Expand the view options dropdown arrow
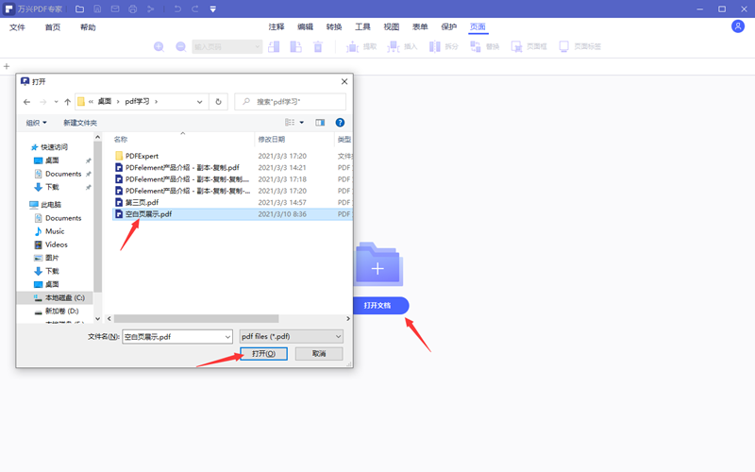This screenshot has height=472, width=755. click(302, 123)
